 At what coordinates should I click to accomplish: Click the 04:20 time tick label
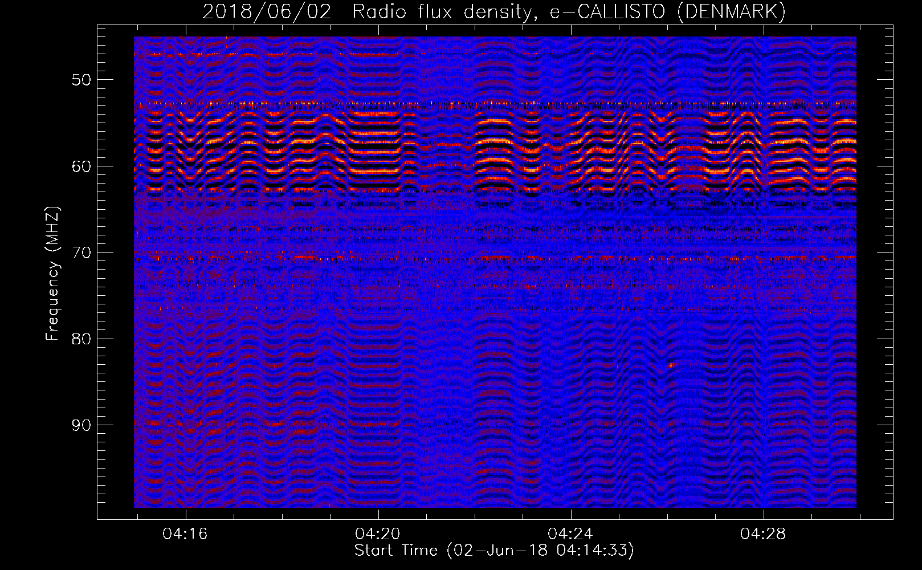coord(378,534)
